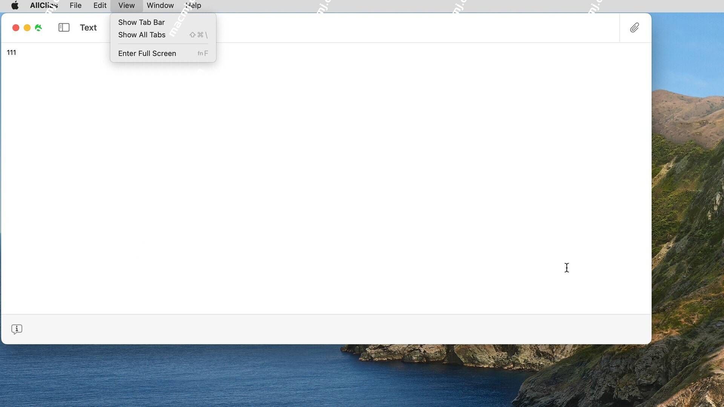Select 'Enter Full Screen' option
Viewport: 724px width, 407px height.
click(147, 53)
